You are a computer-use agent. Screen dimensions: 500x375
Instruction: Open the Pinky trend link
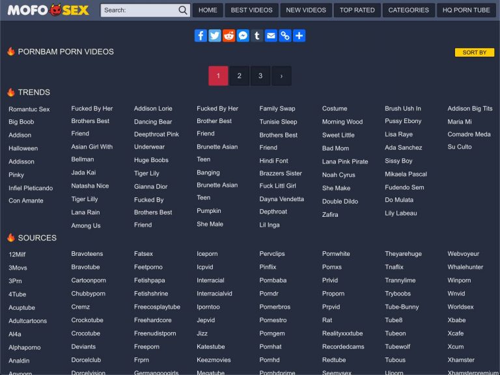click(16, 174)
